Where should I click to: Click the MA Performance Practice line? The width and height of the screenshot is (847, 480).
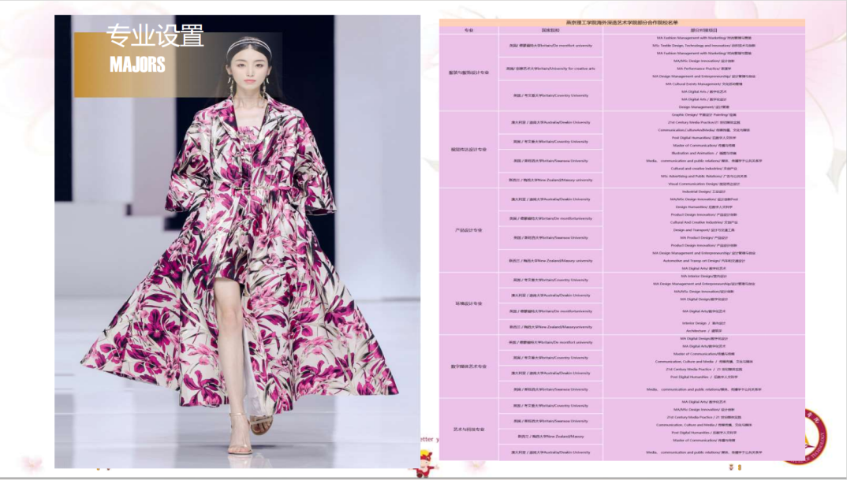(703, 69)
